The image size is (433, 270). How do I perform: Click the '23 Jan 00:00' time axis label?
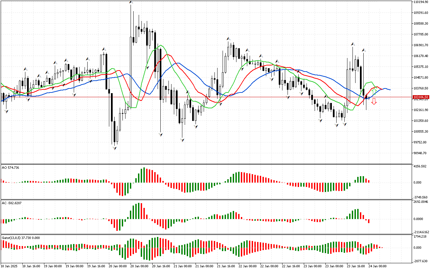click(313, 266)
